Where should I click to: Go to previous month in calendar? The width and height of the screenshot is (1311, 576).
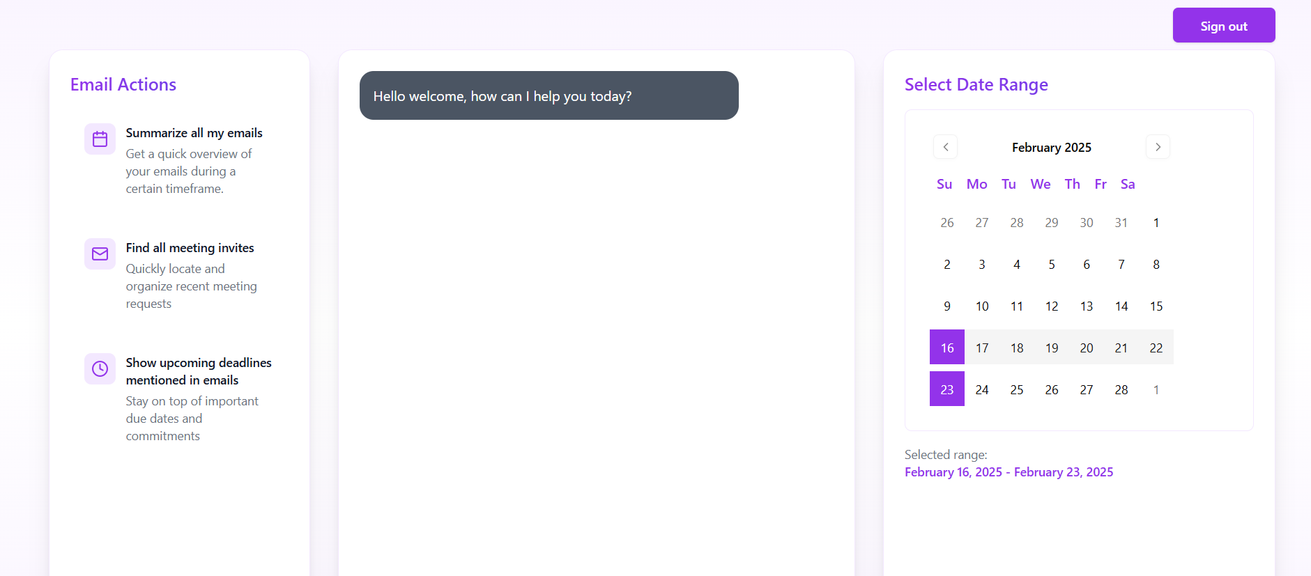[x=945, y=147]
